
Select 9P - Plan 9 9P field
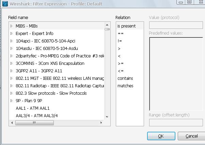tap(29, 101)
